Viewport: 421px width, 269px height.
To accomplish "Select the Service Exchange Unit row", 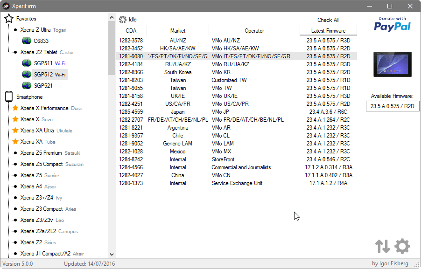I will tap(236, 183).
